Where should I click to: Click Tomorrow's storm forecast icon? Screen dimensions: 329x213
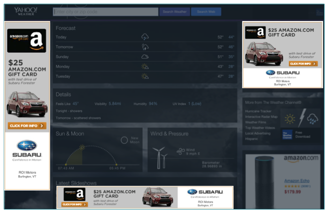pos(145,47)
